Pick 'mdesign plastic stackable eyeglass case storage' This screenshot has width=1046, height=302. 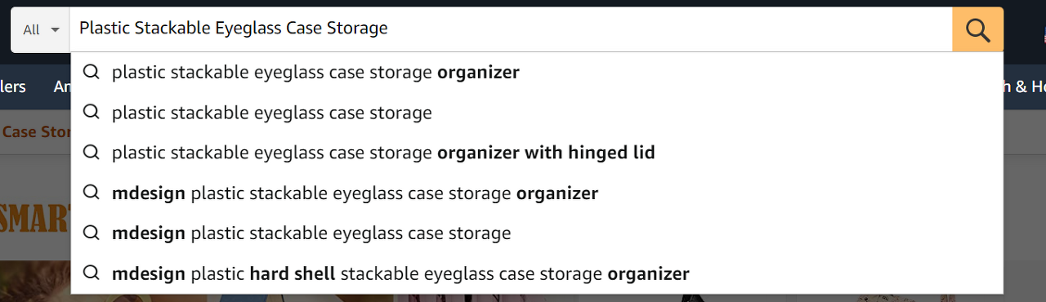[537, 233]
